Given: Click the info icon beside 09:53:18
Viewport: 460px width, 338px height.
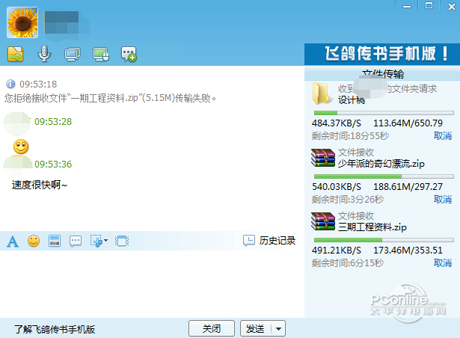Looking at the screenshot, I should pyautogui.click(x=10, y=84).
